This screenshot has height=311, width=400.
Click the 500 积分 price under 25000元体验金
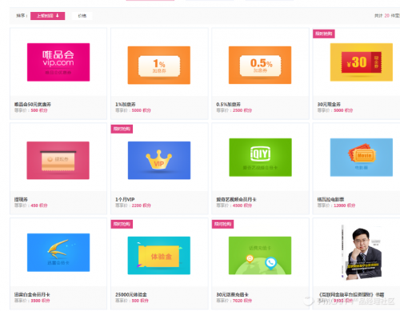click(140, 301)
